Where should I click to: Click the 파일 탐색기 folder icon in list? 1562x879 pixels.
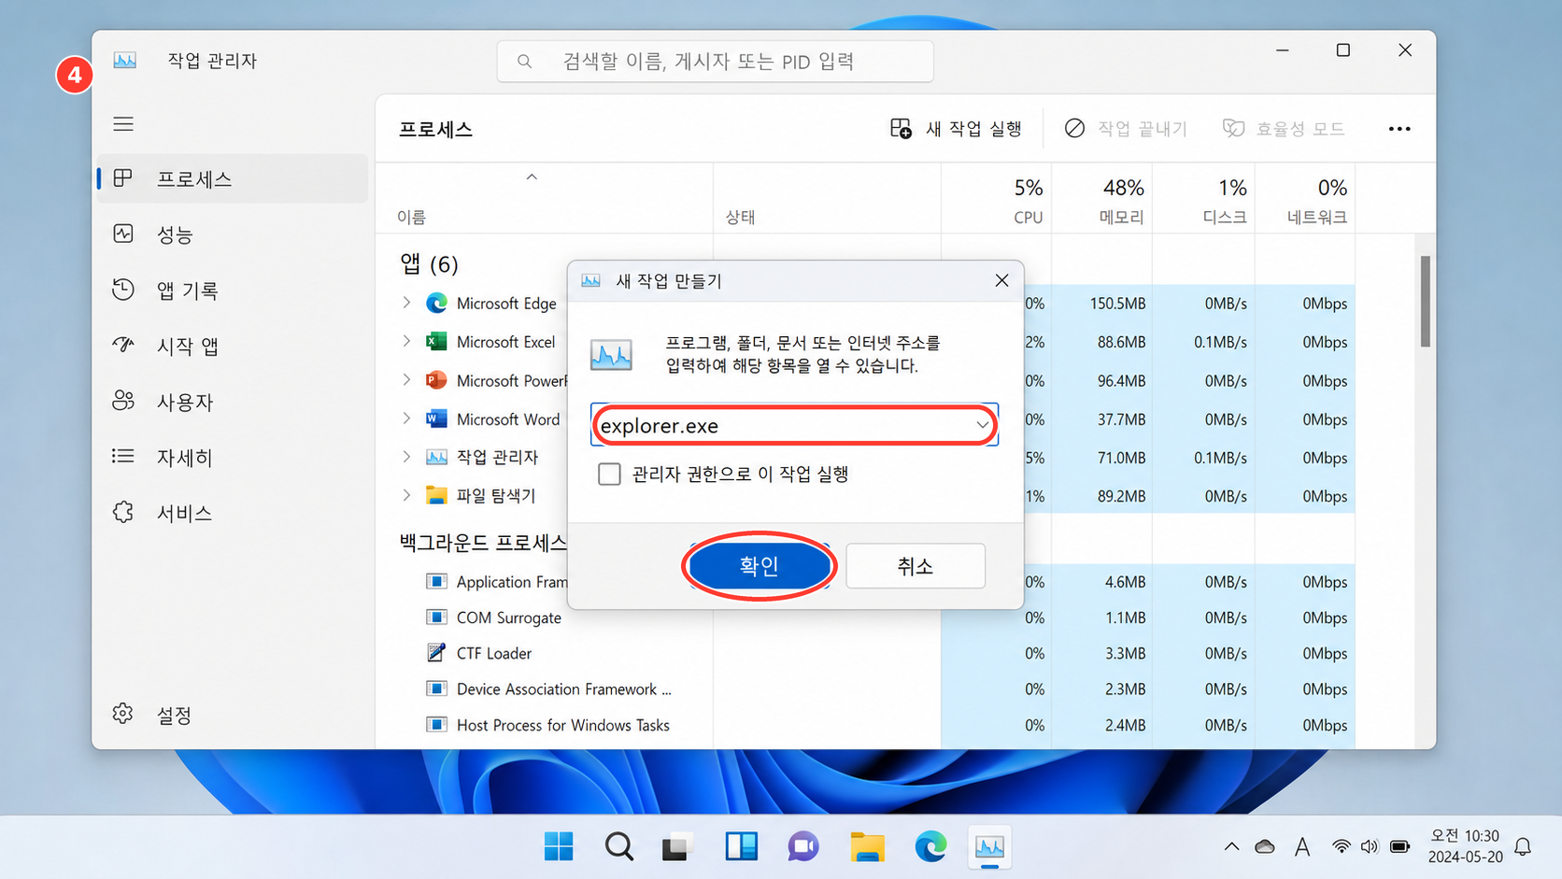436,495
